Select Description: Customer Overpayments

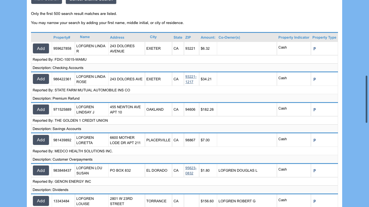[x=63, y=160]
